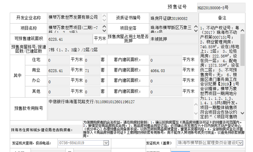Click the 商业 row label
The height and width of the screenshot is (152, 253).
pos(36,70)
